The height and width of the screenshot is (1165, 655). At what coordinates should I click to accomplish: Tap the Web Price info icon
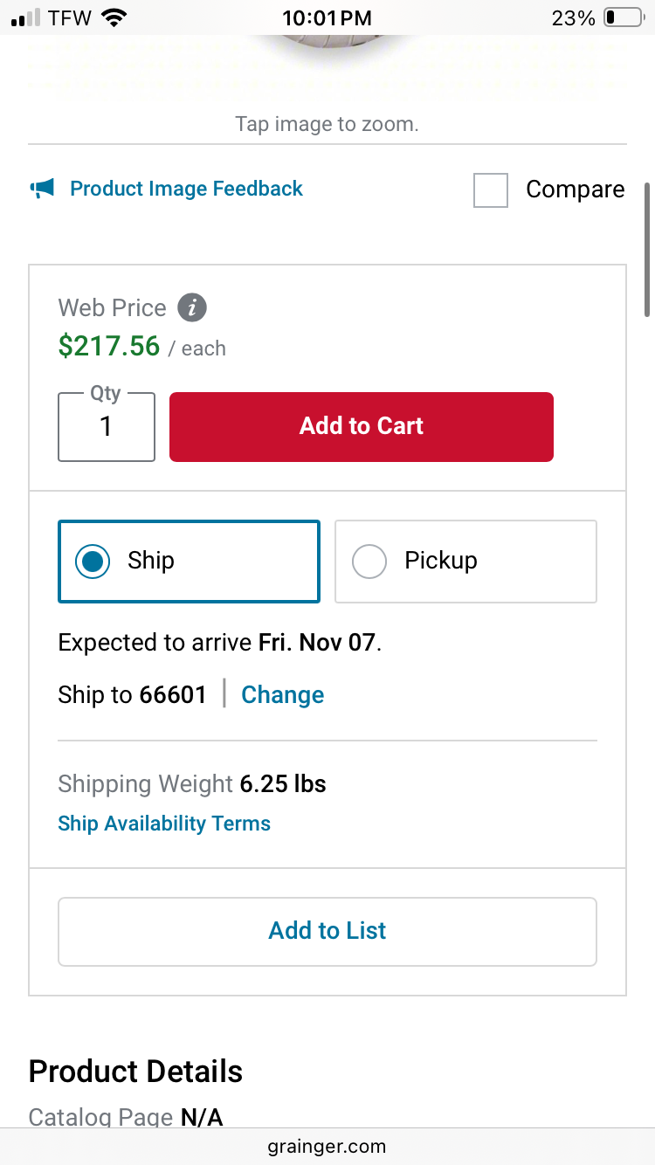(x=192, y=307)
